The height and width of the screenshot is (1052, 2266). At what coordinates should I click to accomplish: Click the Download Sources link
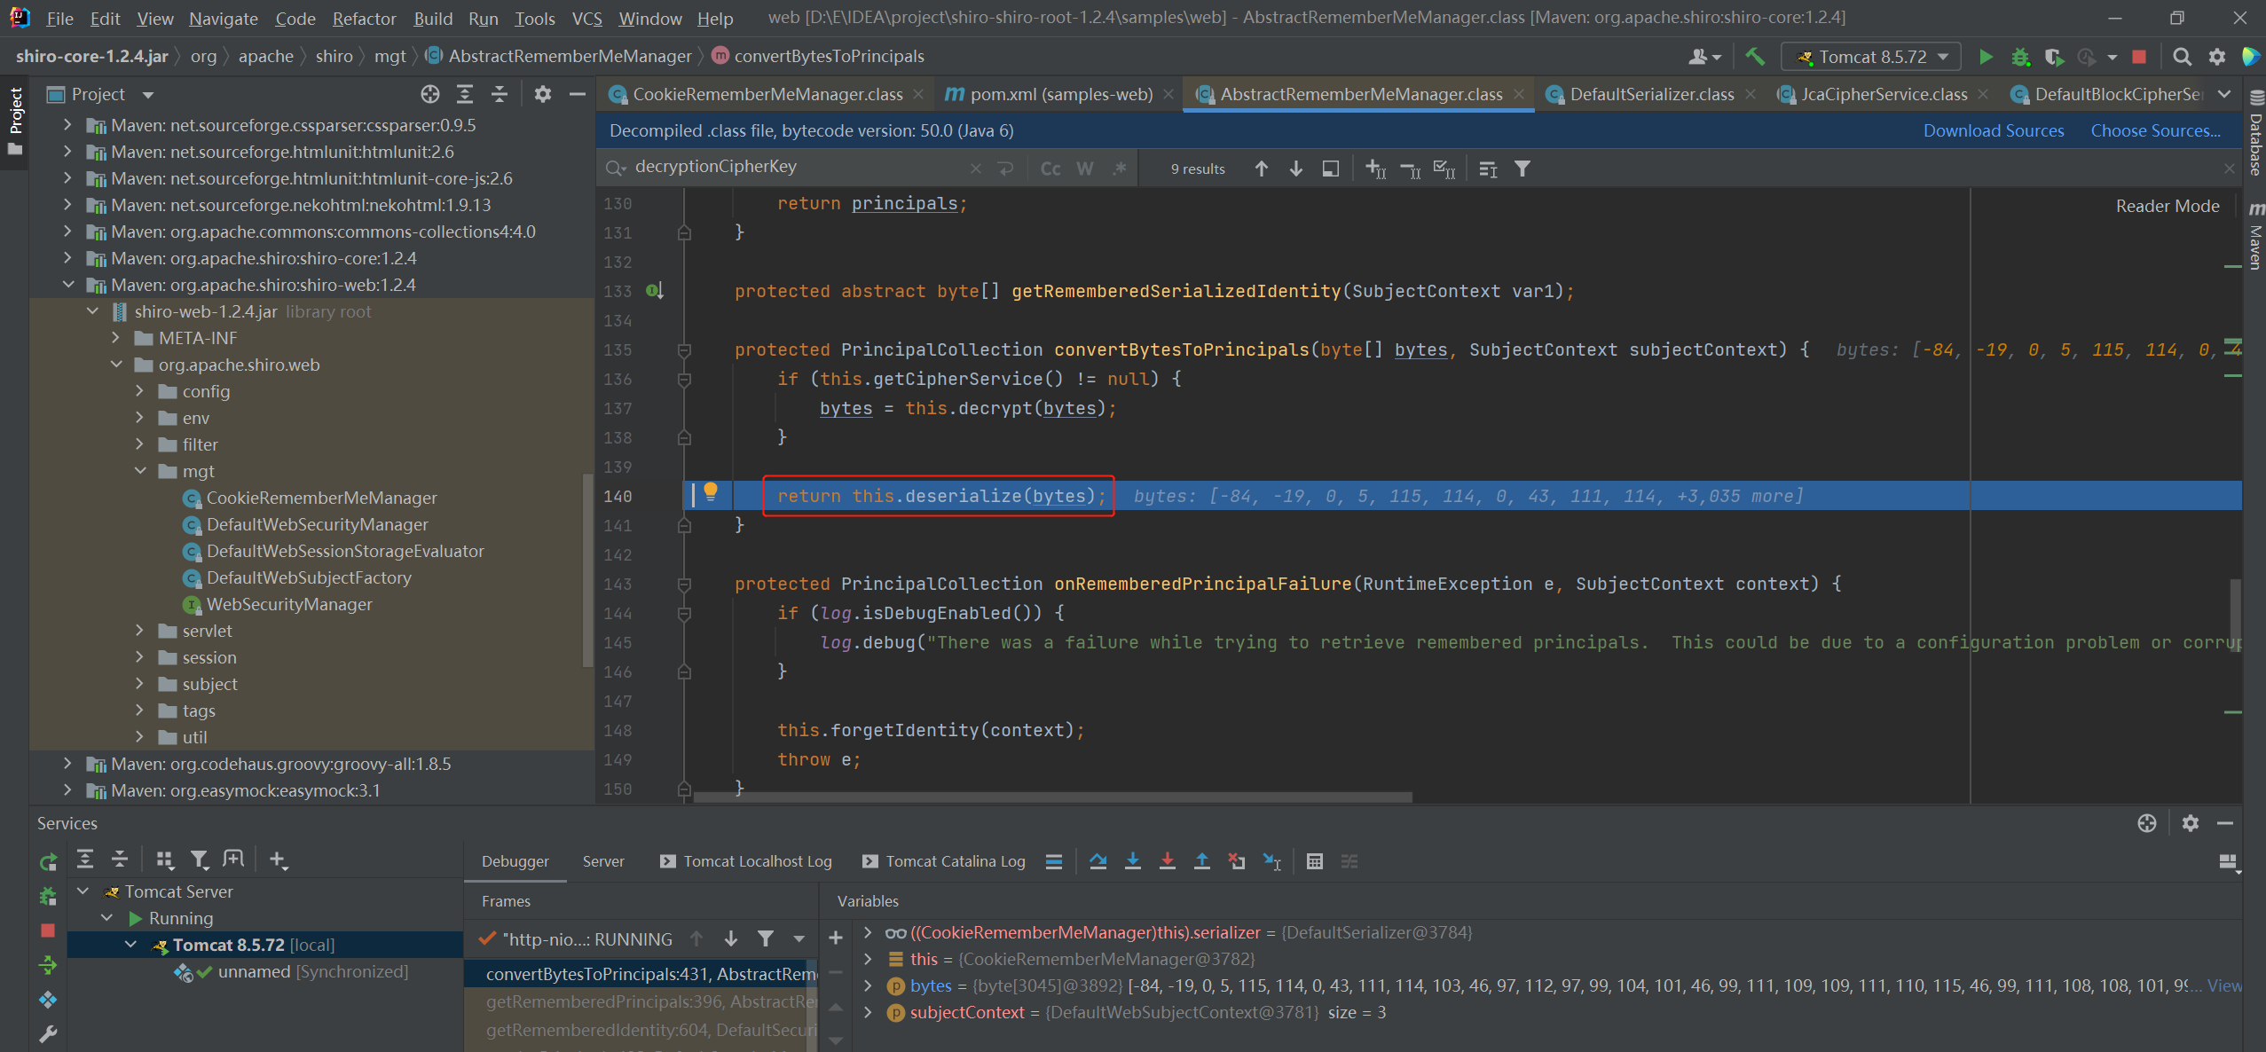1993,130
